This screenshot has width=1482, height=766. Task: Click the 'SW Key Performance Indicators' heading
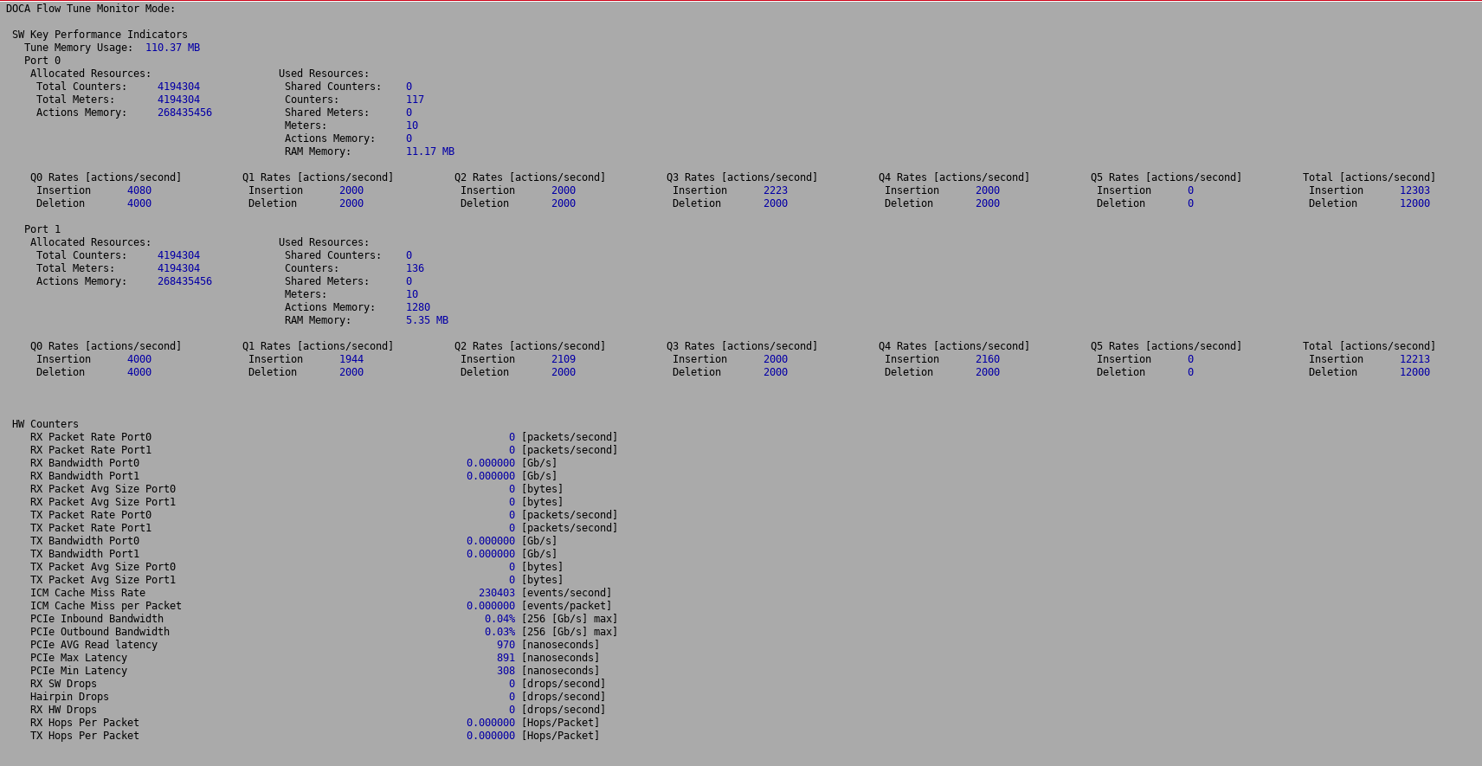(x=100, y=35)
